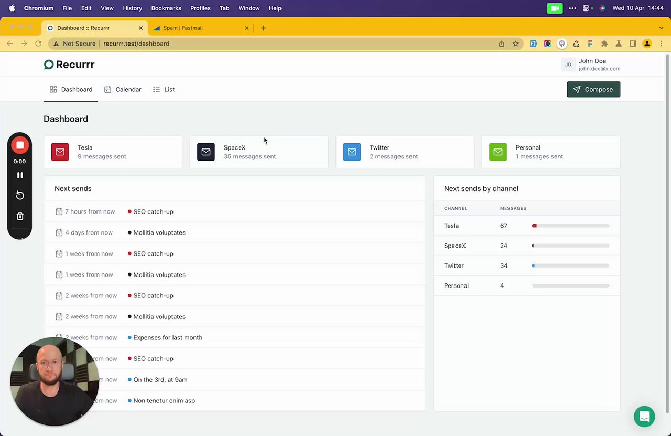Stop the screen recording with the red button
The height and width of the screenshot is (436, 671).
pos(20,145)
